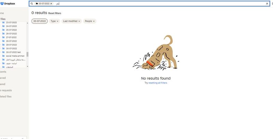The width and height of the screenshot is (273, 139).
Task: Open the Type filter dropdown
Action: (x=54, y=21)
